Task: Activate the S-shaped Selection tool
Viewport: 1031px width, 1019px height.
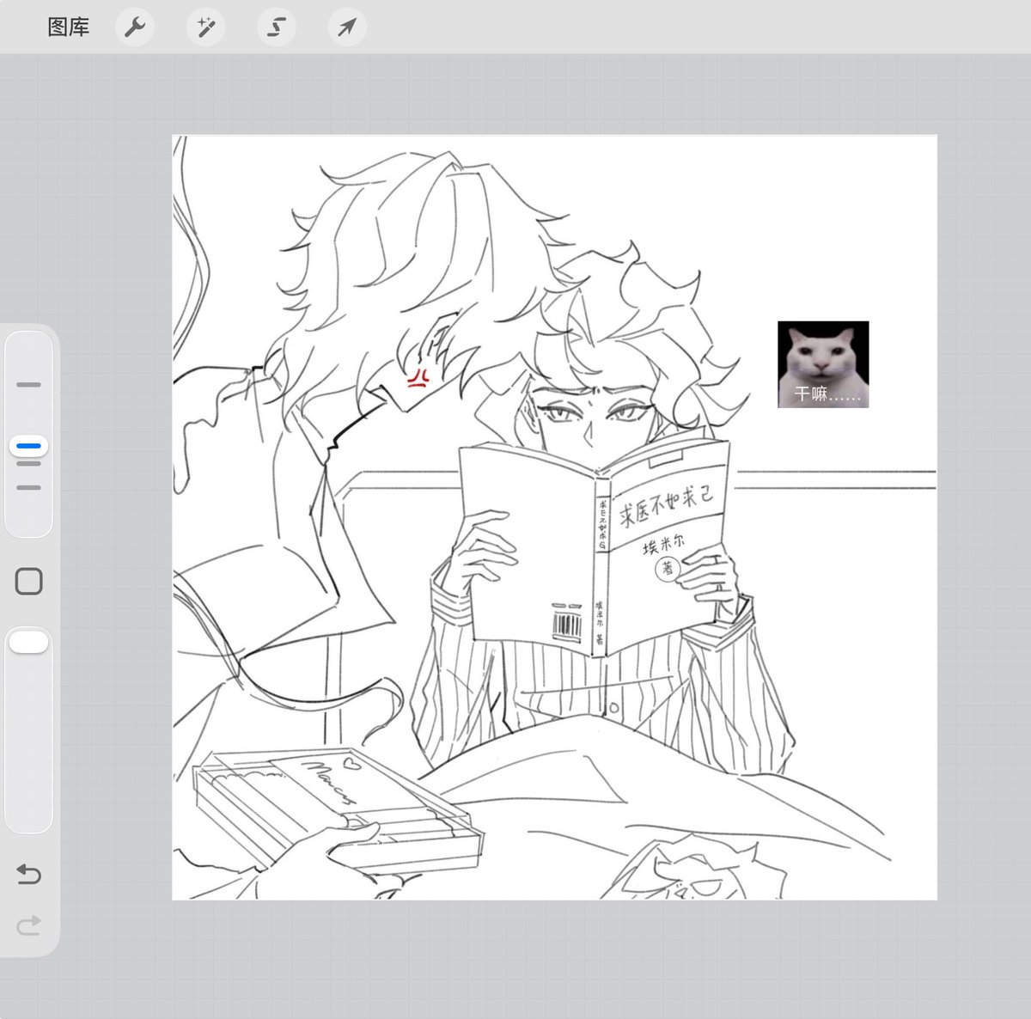Action: tap(276, 27)
